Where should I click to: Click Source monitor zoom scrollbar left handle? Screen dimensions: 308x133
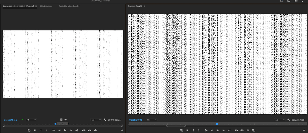pyautogui.click(x=4, y=126)
